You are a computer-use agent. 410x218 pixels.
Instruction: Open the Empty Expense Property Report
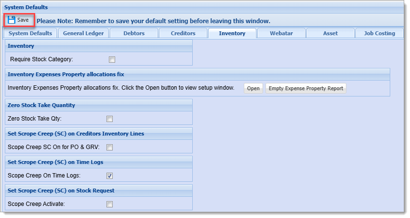306,88
